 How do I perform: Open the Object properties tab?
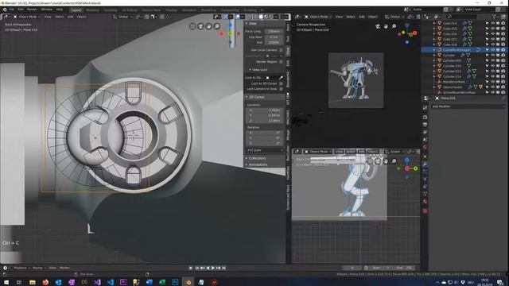[x=425, y=157]
